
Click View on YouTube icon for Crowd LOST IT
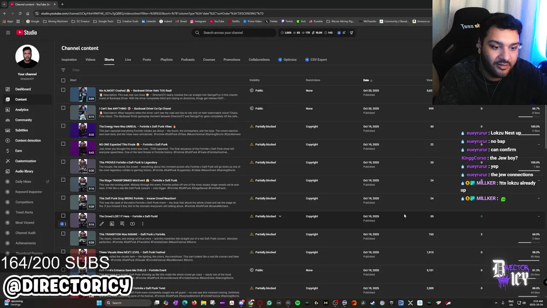click(x=132, y=224)
